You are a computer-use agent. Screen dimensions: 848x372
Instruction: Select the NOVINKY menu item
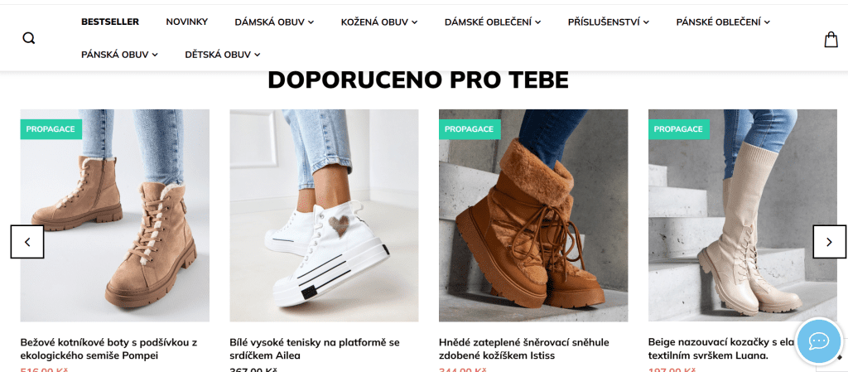click(x=186, y=22)
